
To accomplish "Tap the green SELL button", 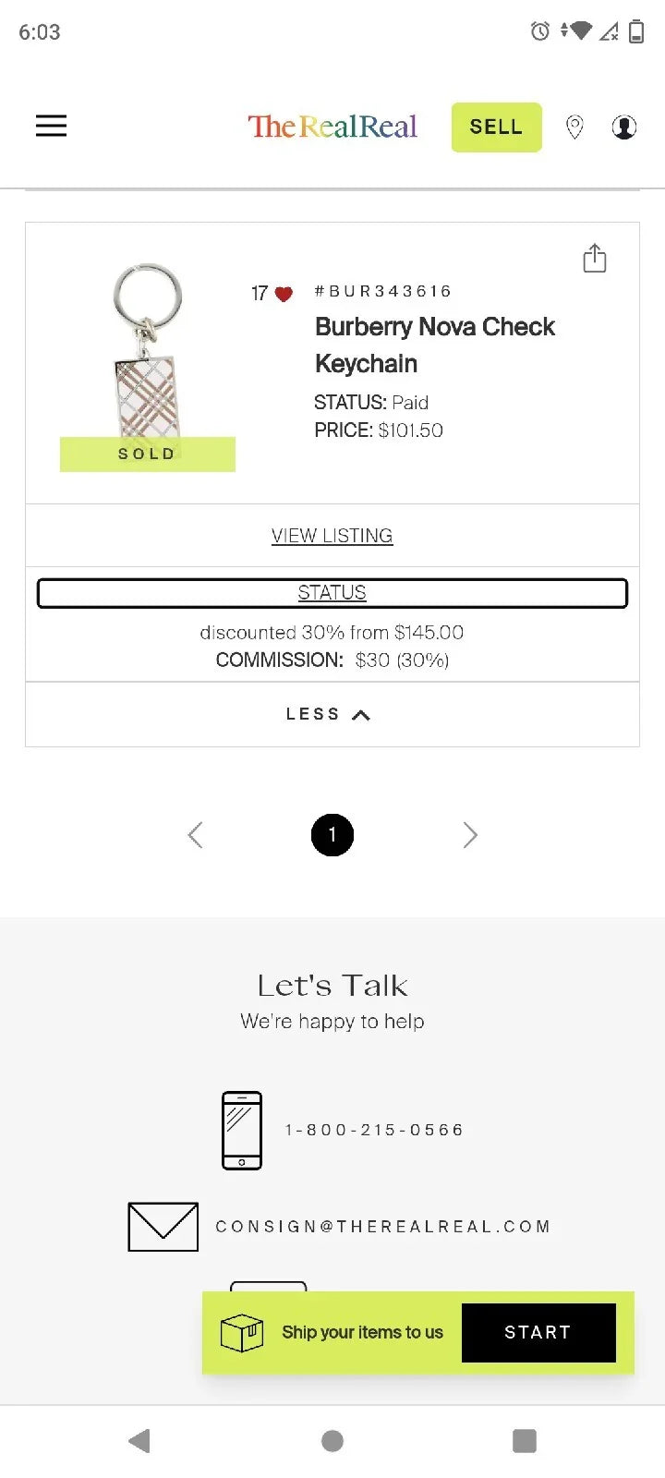I will click(x=496, y=127).
